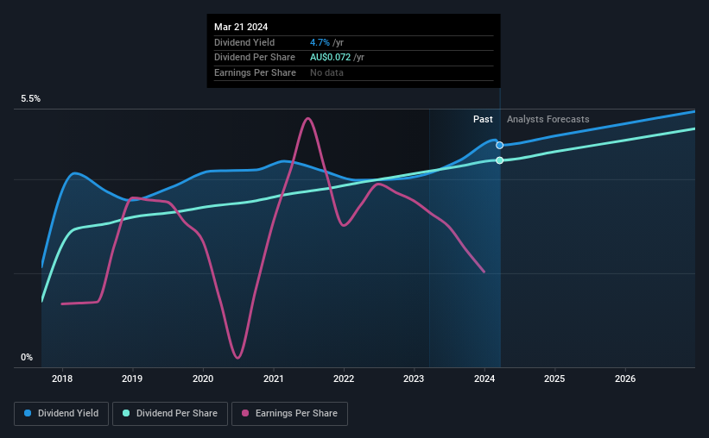The image size is (709, 438).
Task: Click the 0% y-axis label
Action: pyautogui.click(x=27, y=358)
